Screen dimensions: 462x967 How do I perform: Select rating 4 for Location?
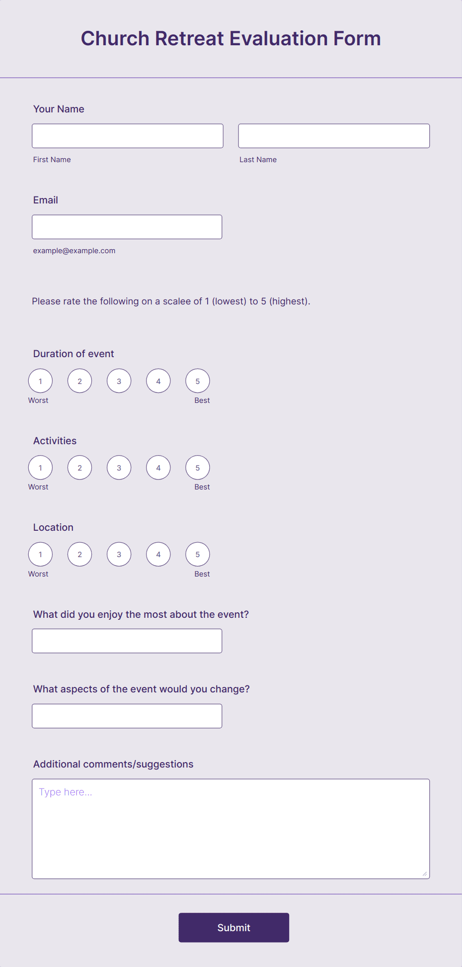tap(157, 554)
